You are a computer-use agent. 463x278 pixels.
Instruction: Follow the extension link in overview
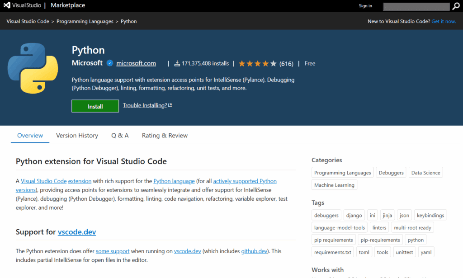(80, 181)
